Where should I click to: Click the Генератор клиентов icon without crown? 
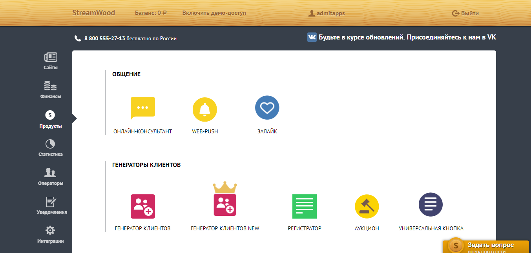pos(143,206)
